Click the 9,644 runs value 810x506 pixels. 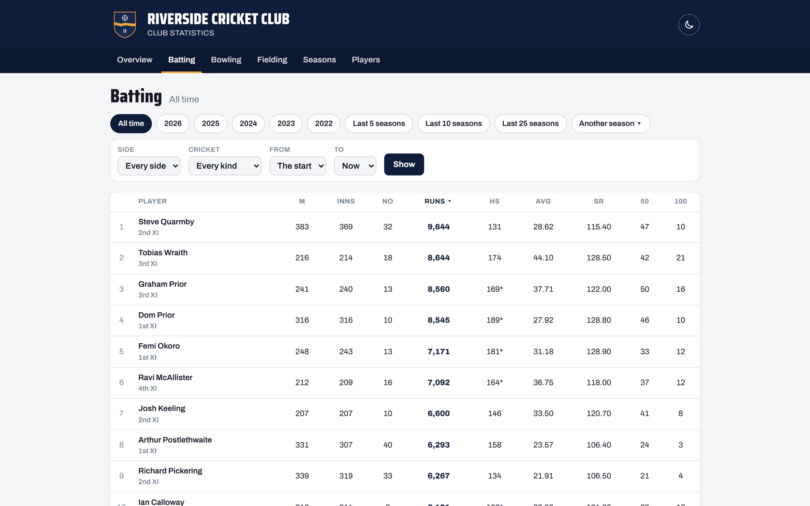point(439,227)
